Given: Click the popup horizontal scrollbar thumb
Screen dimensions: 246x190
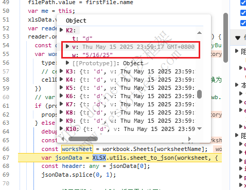Looking at the screenshot, I should (83, 139).
